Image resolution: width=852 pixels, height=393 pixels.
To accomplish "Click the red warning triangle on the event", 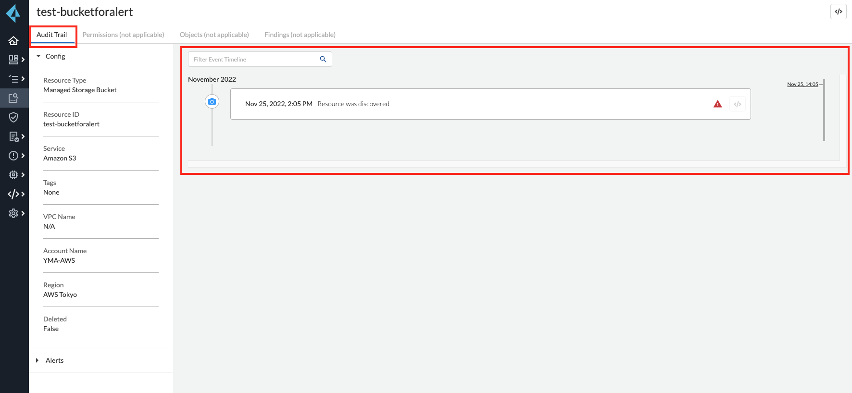I will click(718, 104).
